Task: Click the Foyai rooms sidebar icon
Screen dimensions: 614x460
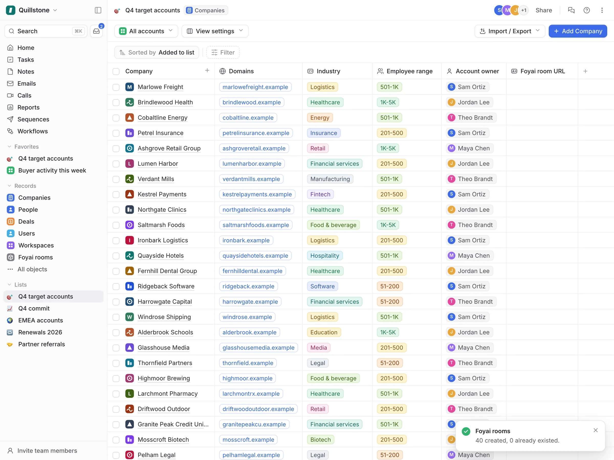Action: (x=10, y=257)
